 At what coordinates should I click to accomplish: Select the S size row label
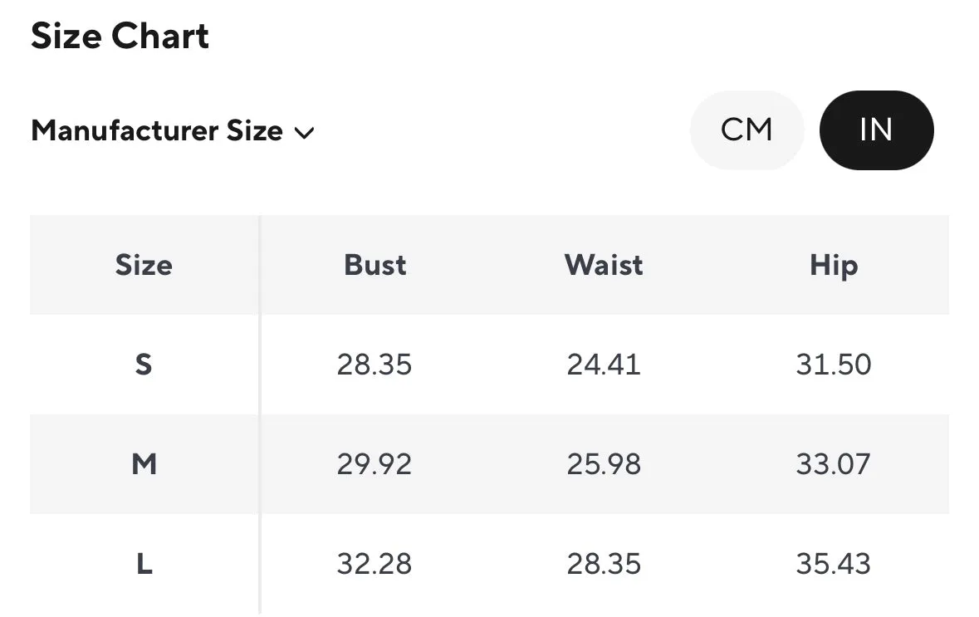pyautogui.click(x=144, y=364)
